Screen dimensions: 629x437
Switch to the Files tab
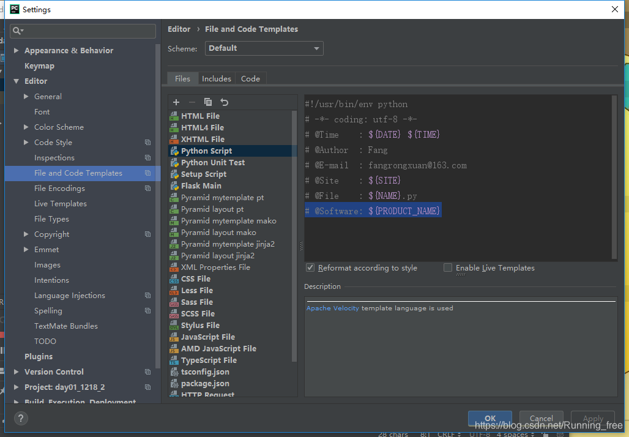(x=182, y=79)
